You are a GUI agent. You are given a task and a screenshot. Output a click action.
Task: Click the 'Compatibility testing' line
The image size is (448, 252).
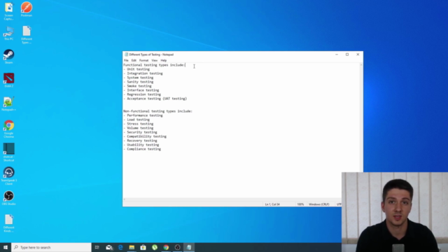[145, 136]
